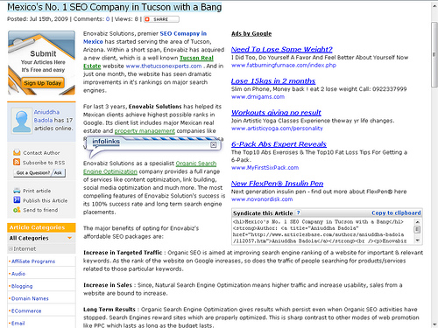Image resolution: width=438 pixels, height=328 pixels.
Task: Click the page scrollbar up arrow
Action: 434,6
